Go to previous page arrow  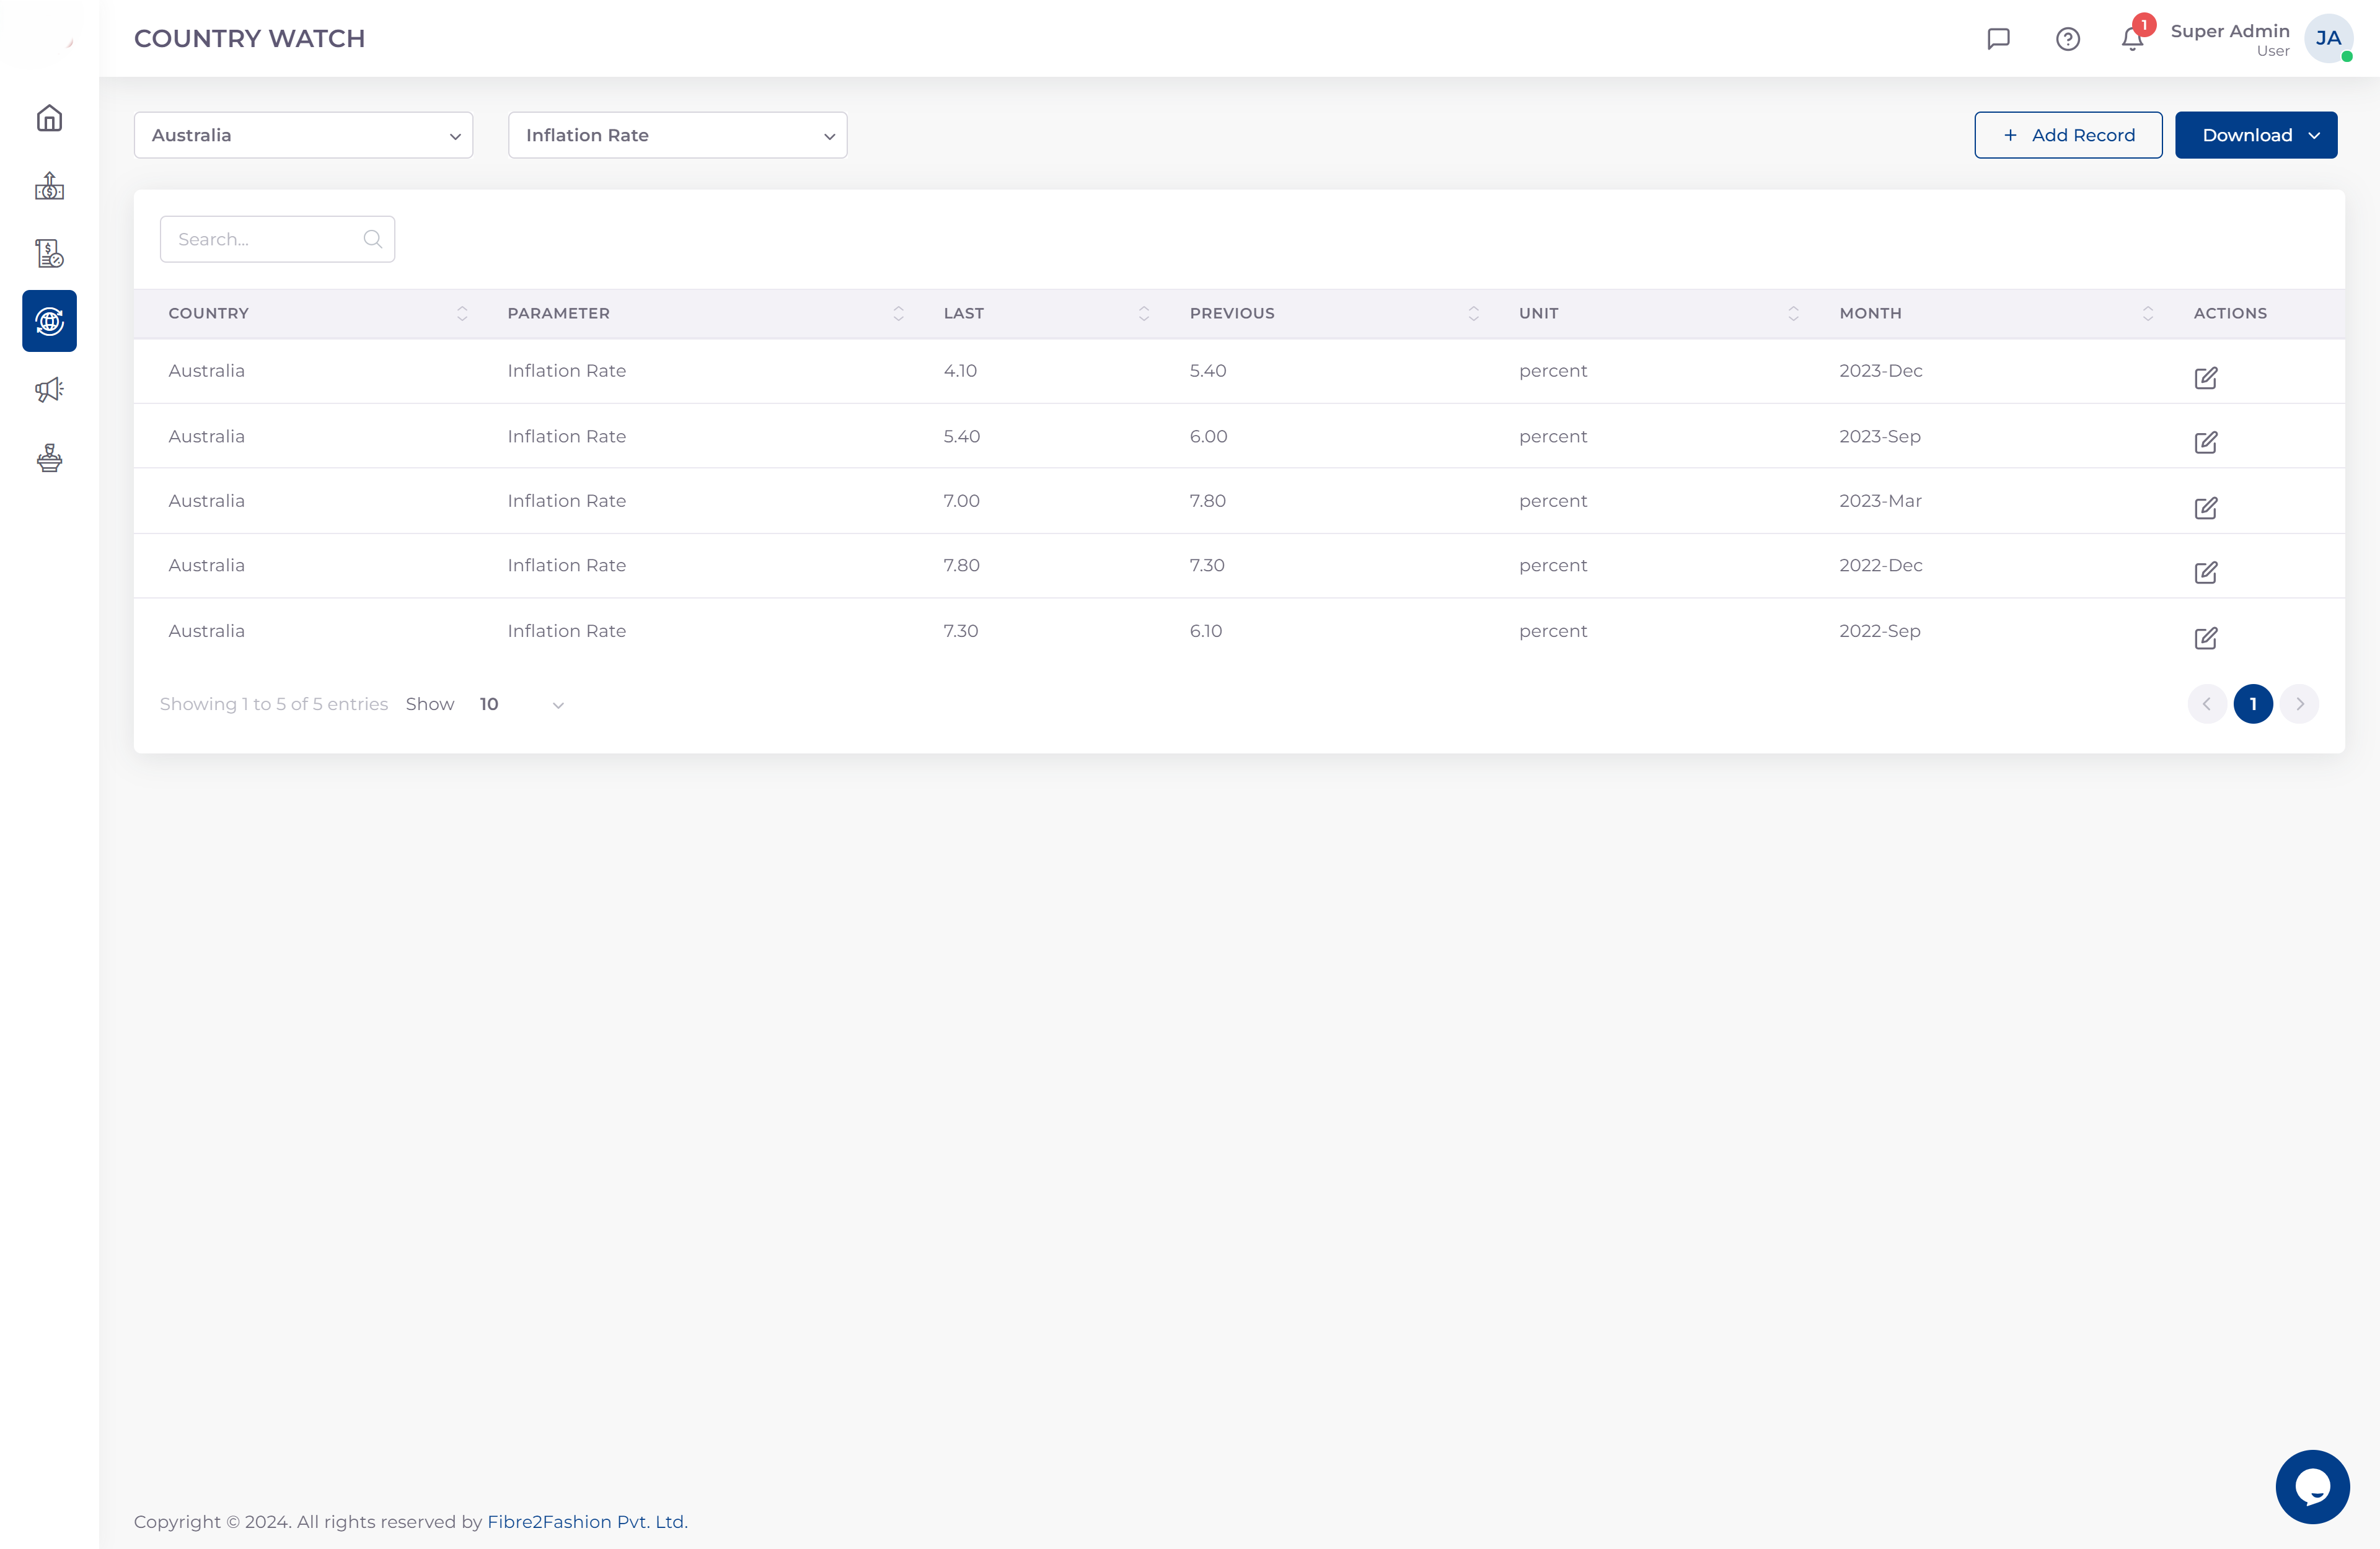[x=2206, y=704]
